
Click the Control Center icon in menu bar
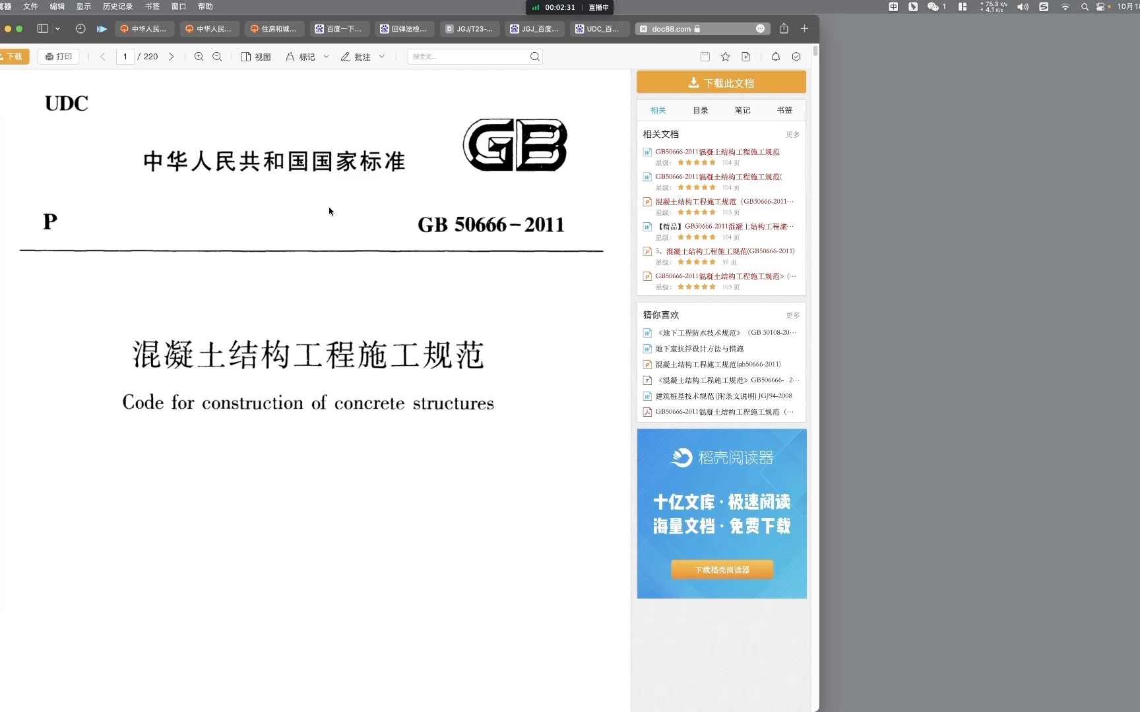tap(1100, 7)
